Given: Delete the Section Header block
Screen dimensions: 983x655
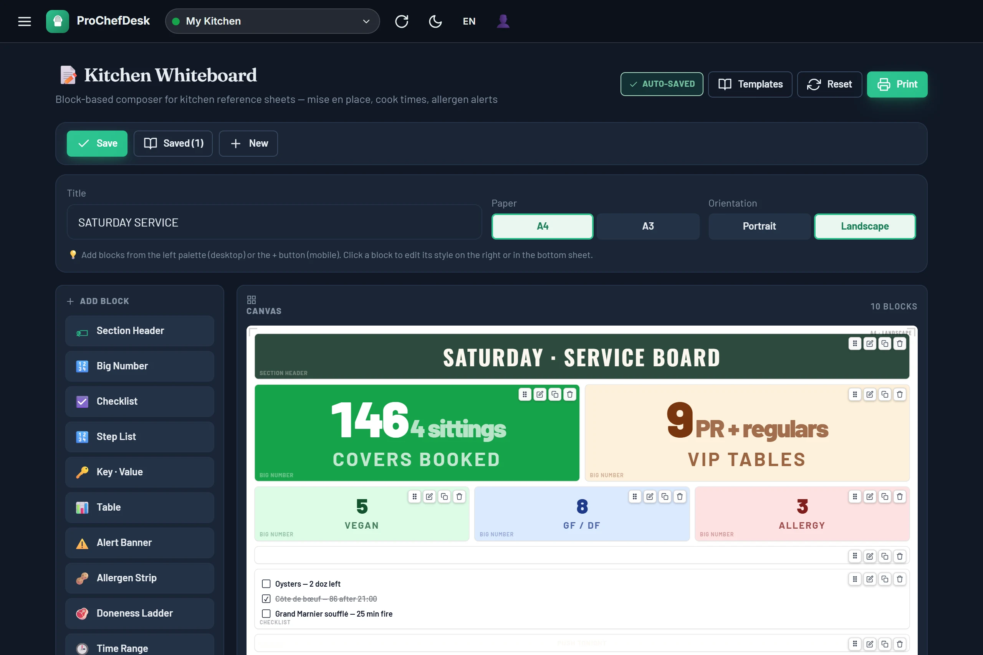Looking at the screenshot, I should pyautogui.click(x=900, y=343).
